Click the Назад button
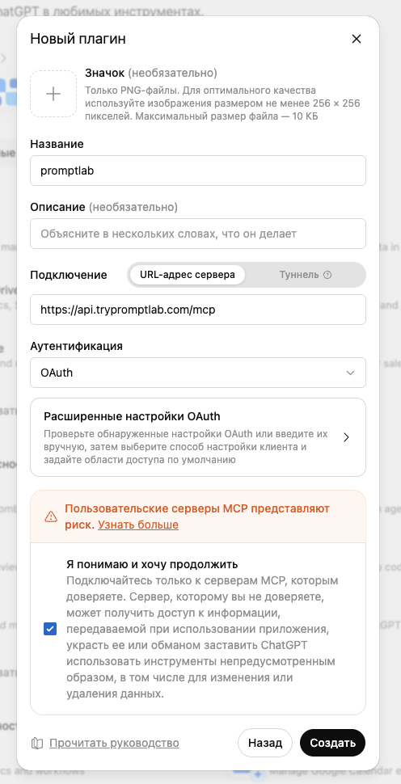This screenshot has height=784, width=401. pyautogui.click(x=265, y=743)
